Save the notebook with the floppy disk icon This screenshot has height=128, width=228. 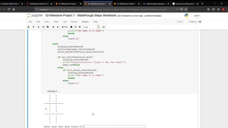(x=28, y=27)
